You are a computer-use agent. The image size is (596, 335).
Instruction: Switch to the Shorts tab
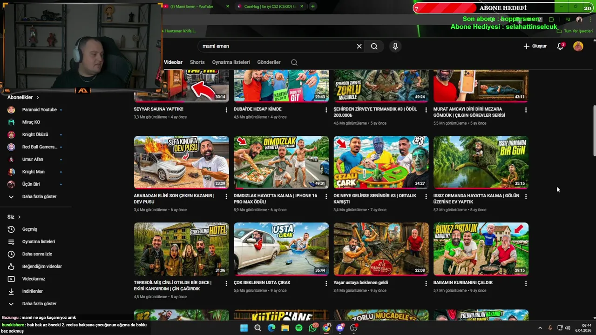coord(197,62)
